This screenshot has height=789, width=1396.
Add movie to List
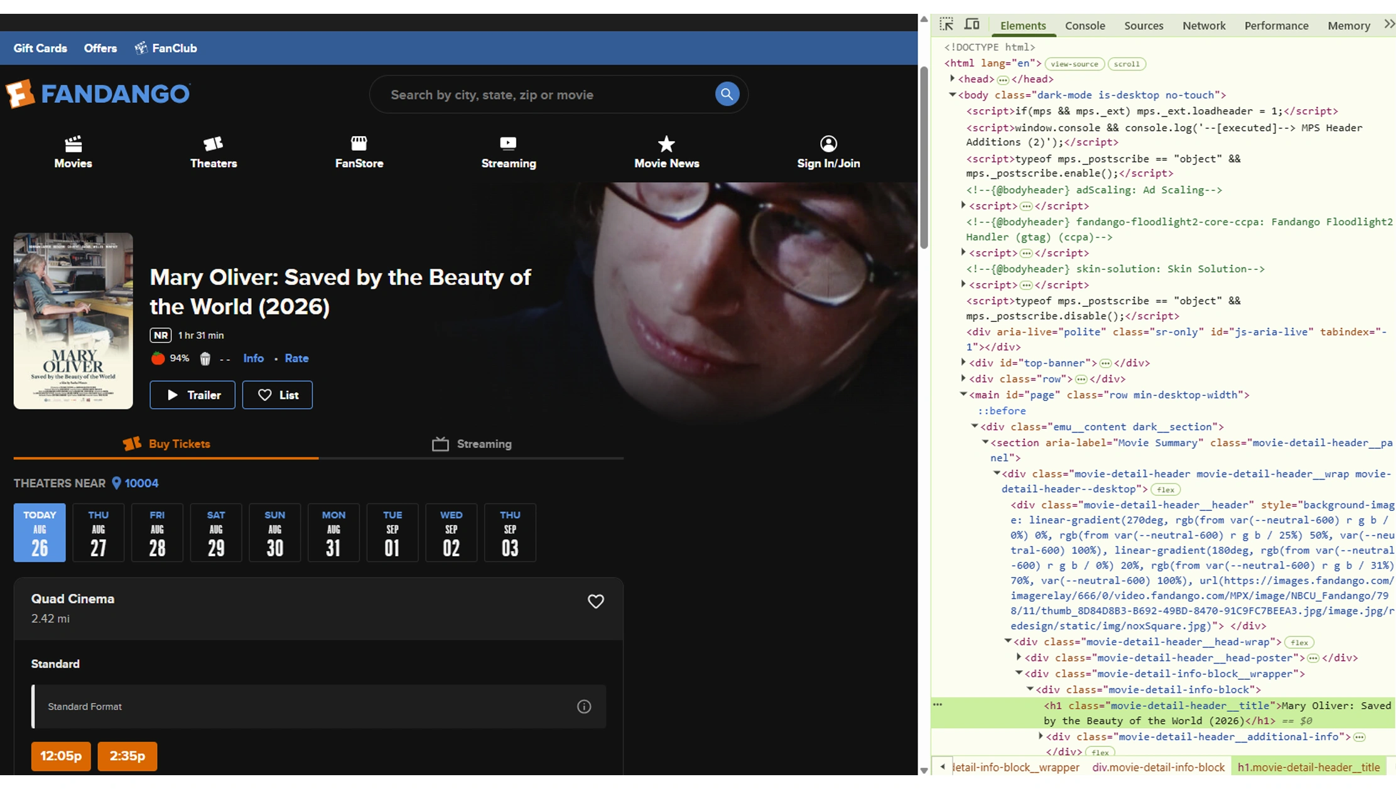click(x=278, y=395)
